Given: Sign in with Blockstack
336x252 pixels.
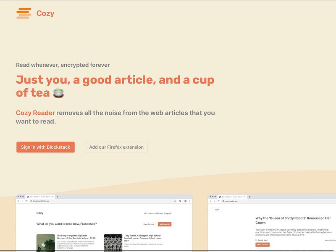Looking at the screenshot, I should (x=45, y=147).
